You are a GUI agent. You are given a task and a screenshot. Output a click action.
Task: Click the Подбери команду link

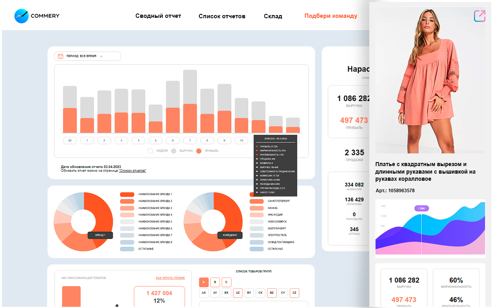tap(331, 16)
